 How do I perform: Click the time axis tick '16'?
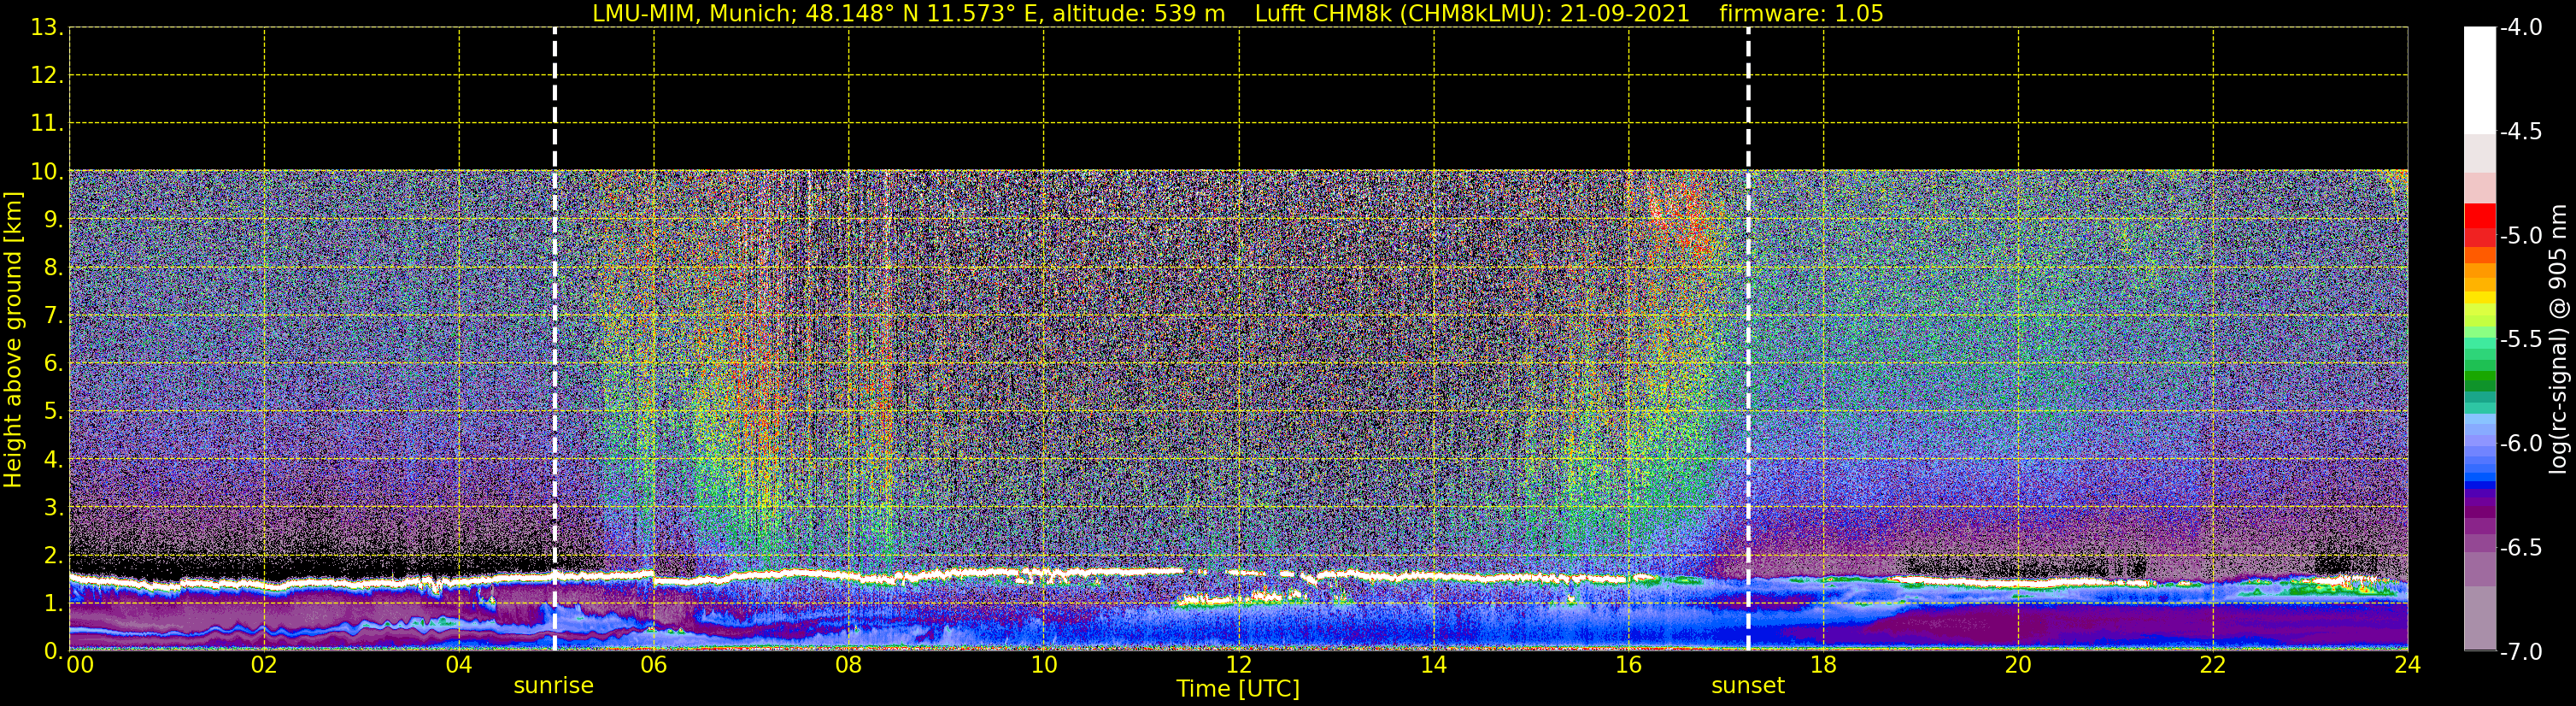(x=1629, y=665)
